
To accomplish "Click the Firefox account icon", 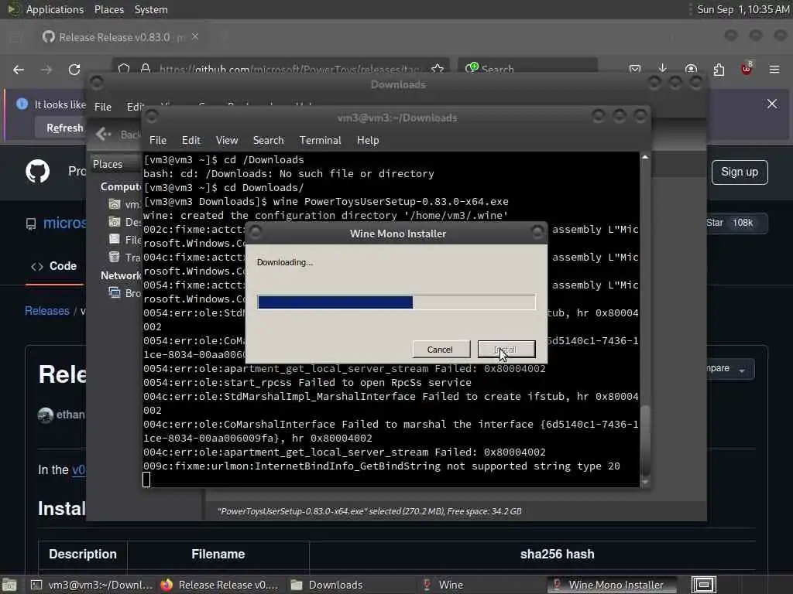I will (691, 69).
